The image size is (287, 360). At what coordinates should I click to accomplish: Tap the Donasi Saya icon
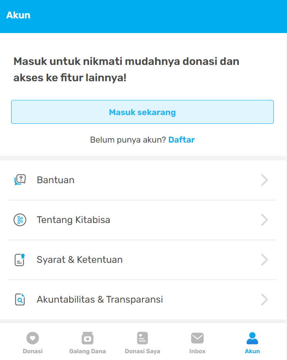[x=143, y=338]
